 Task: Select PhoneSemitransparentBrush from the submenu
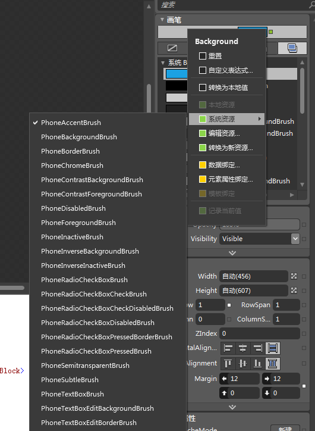108,366
